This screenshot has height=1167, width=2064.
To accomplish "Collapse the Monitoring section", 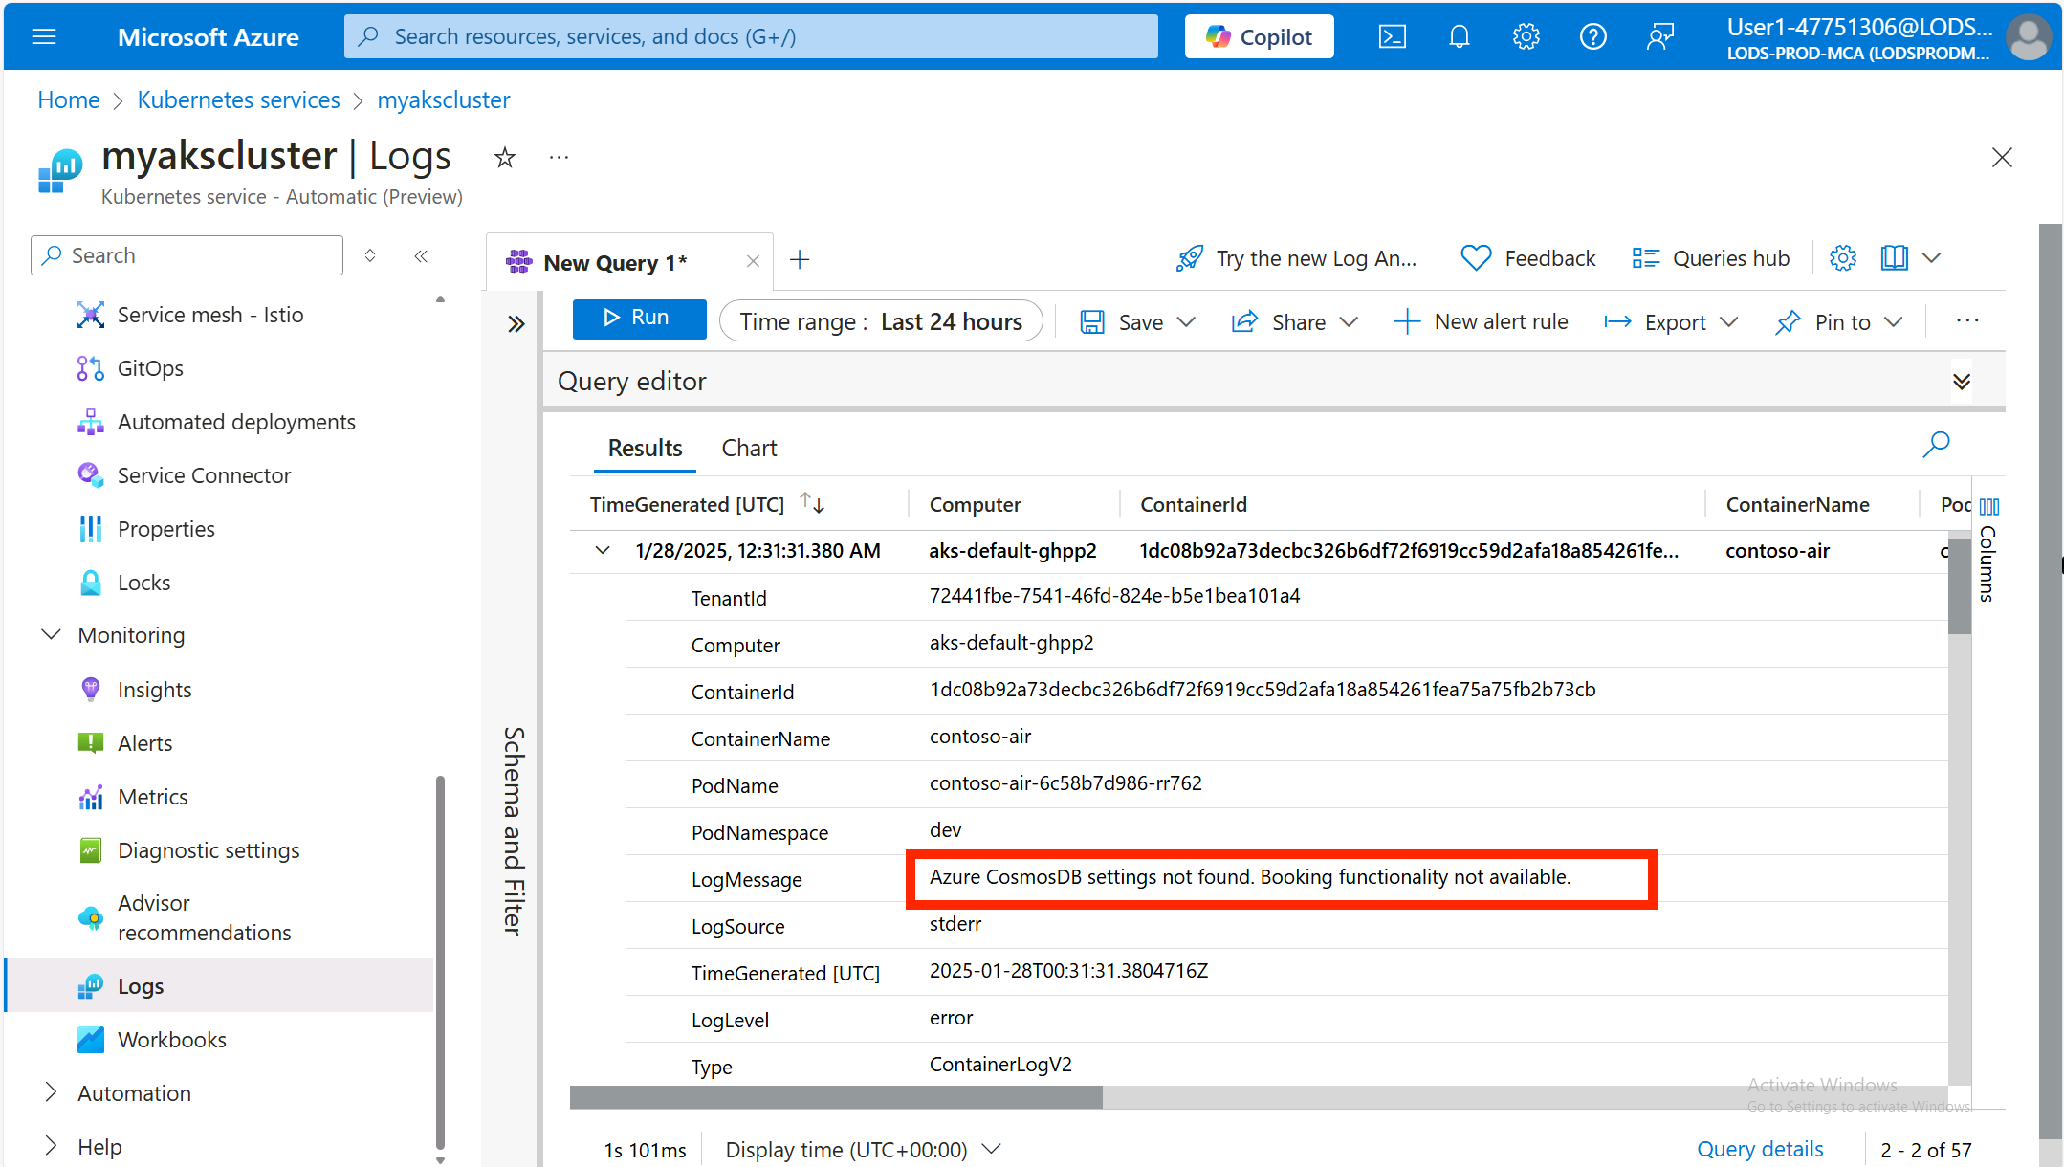I will click(52, 635).
